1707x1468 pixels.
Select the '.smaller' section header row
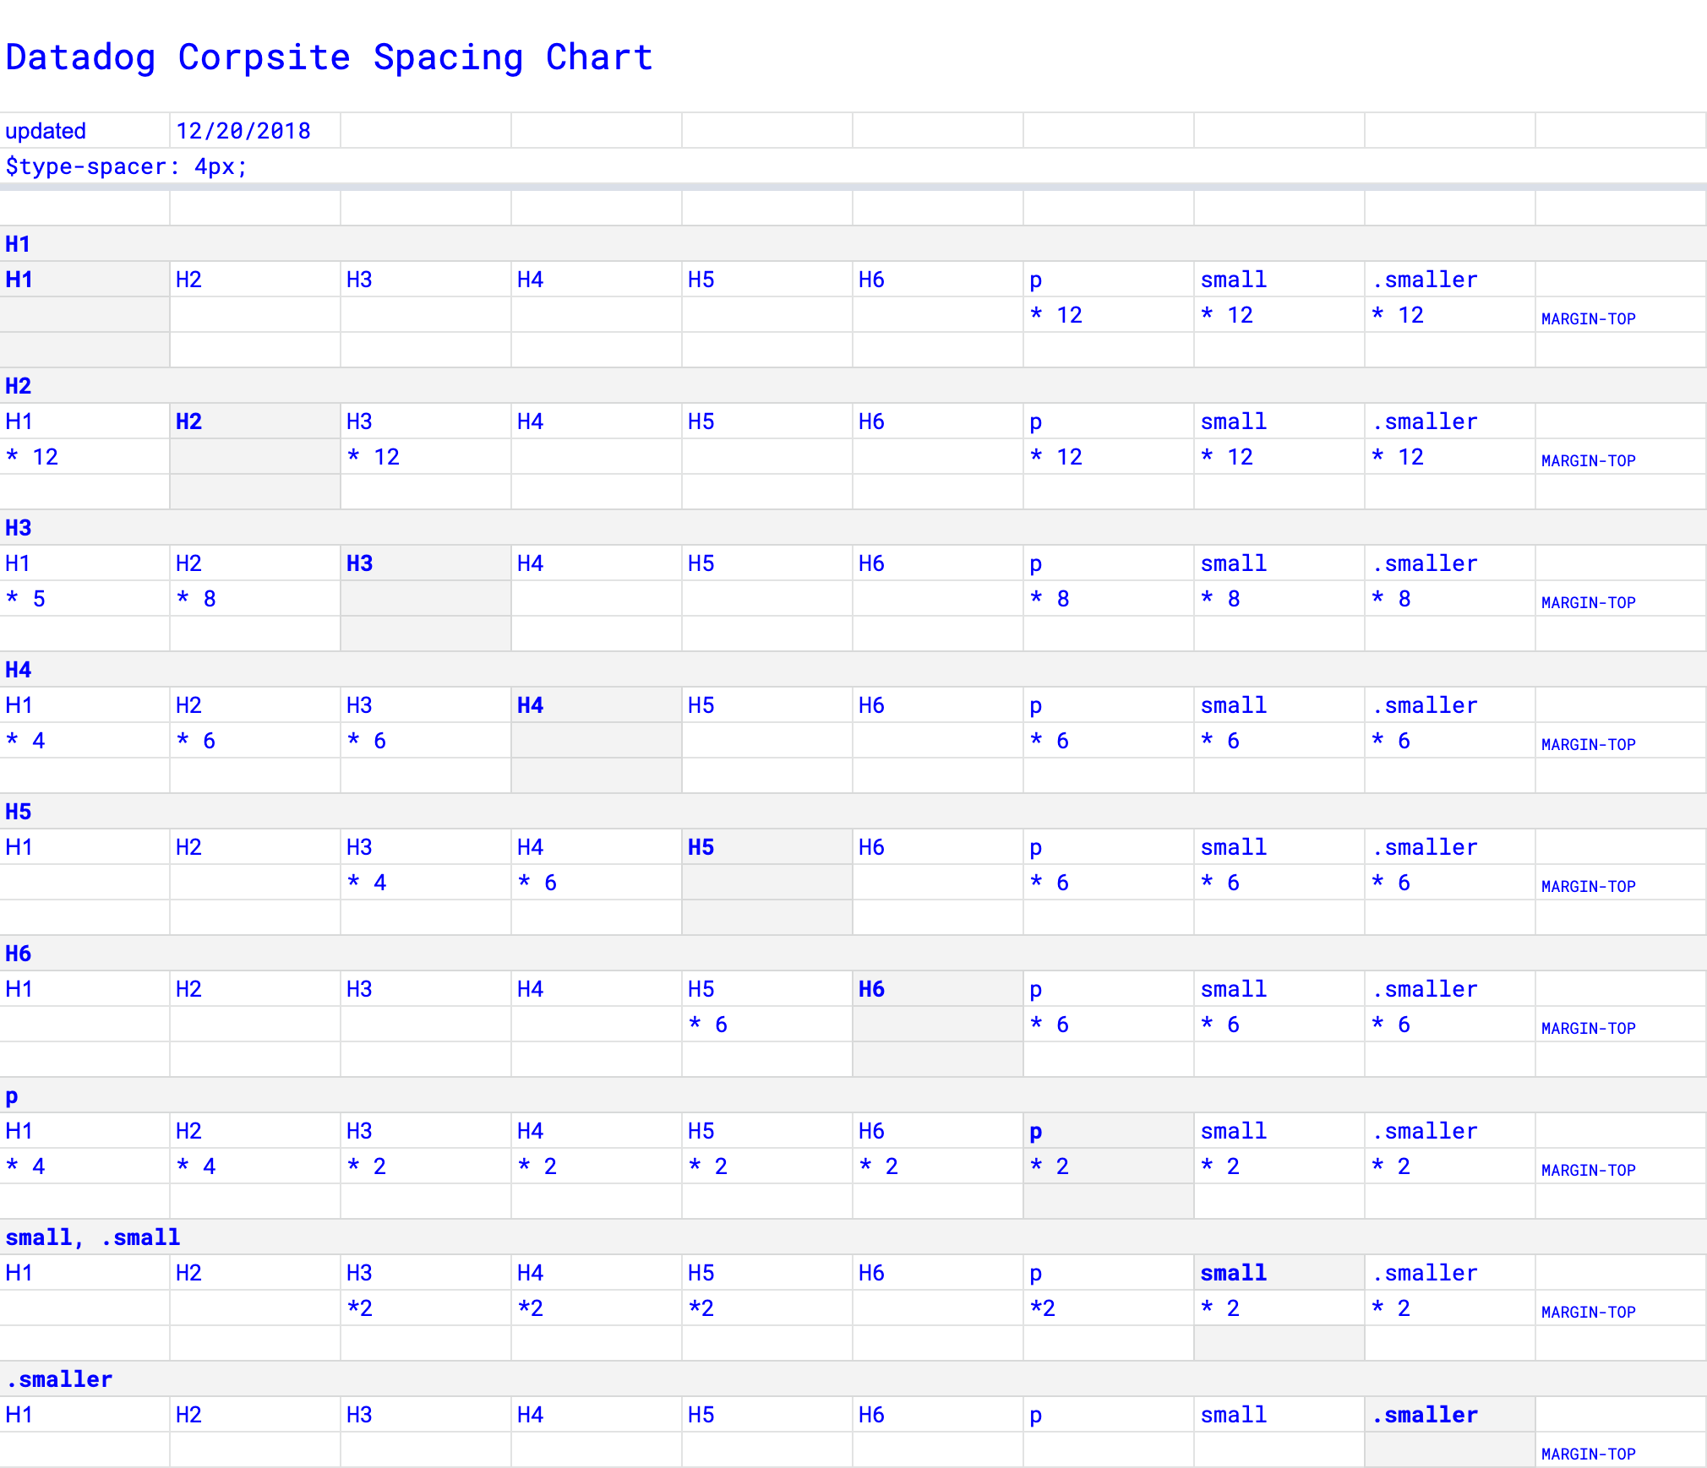pyautogui.click(x=853, y=1379)
